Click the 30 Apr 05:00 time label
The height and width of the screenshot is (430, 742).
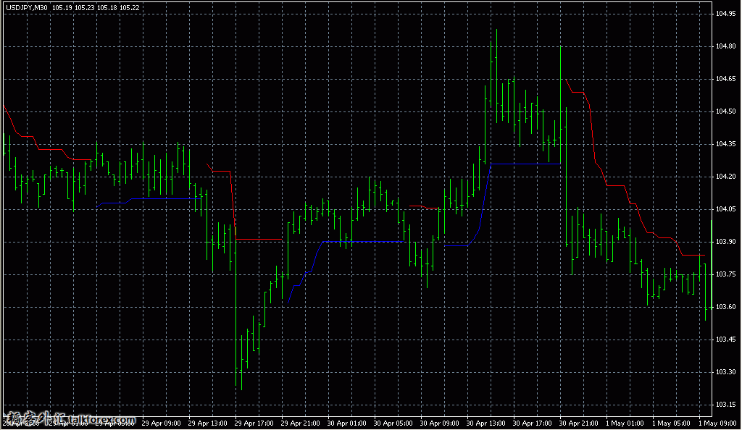393,423
